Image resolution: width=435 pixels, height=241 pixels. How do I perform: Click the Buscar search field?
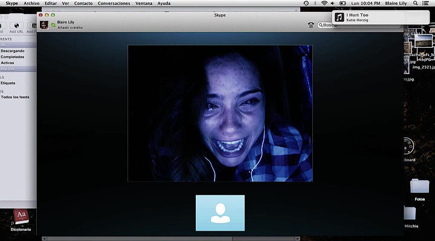(x=359, y=25)
